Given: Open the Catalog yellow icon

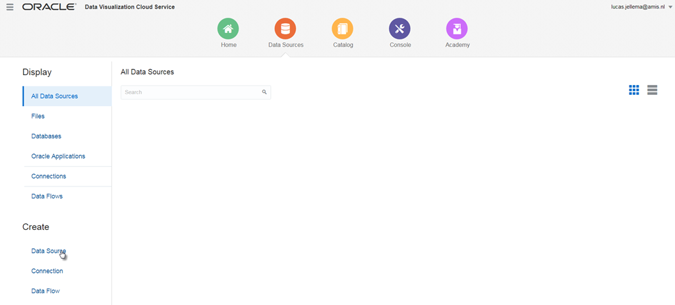Looking at the screenshot, I should click(343, 29).
